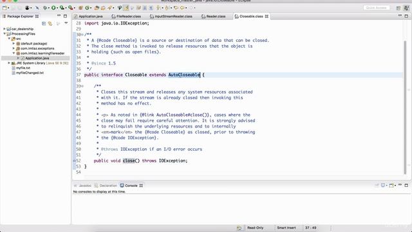Collapse the com.imtiaz.learningfilereader package

point(14,53)
